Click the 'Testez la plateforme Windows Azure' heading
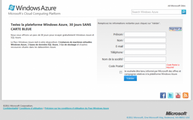This screenshot has width=193, height=120. click(x=51, y=27)
